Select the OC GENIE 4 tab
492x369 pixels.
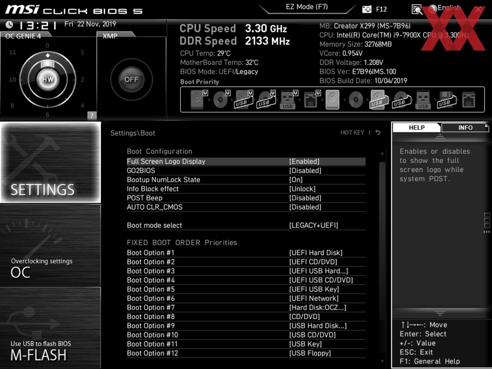25,36
